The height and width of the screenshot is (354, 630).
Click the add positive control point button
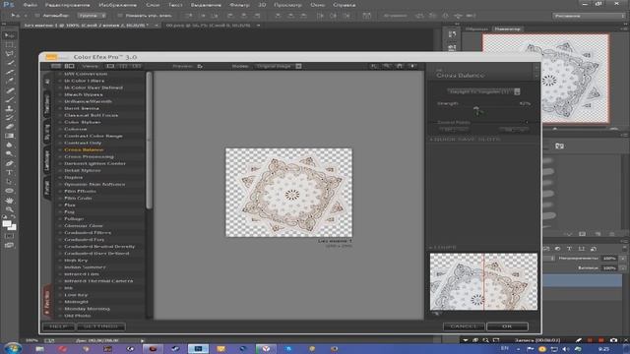[x=454, y=129]
